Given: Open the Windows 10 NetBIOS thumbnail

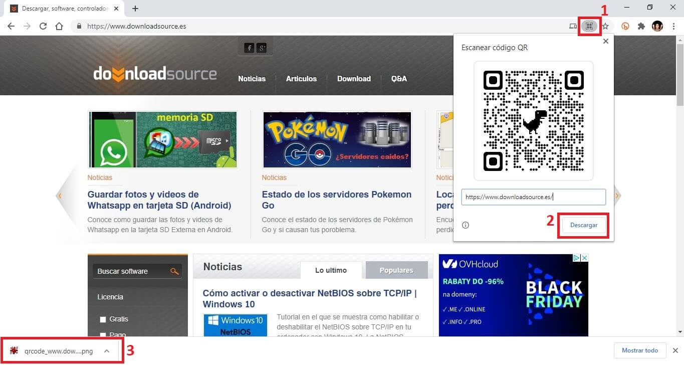Looking at the screenshot, I should (235, 325).
